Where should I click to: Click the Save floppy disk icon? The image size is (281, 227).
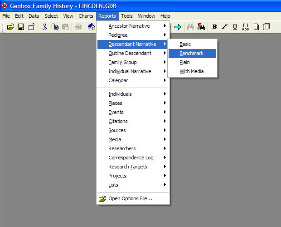(21, 27)
